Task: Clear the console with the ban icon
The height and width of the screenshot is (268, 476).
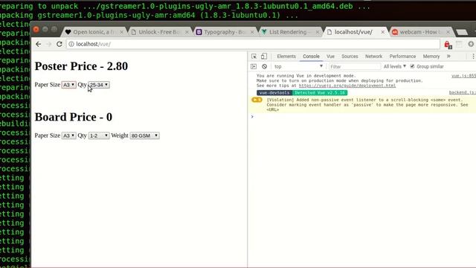Action: click(265, 66)
